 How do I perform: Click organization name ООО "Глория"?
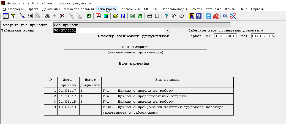tap(135, 47)
